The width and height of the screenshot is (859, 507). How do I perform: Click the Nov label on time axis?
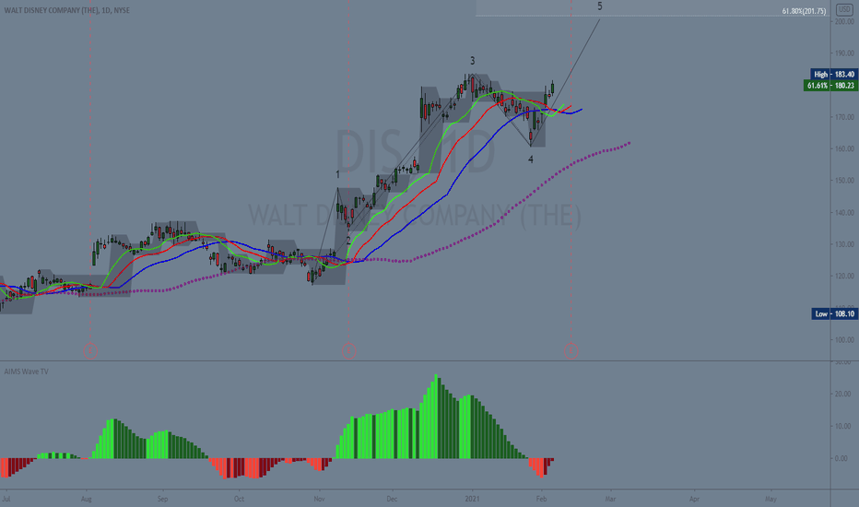[x=320, y=499]
